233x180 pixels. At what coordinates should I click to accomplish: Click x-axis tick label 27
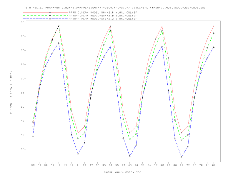91,165
